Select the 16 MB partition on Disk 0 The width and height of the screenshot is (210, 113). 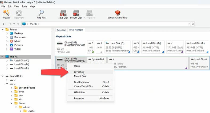click(99, 47)
